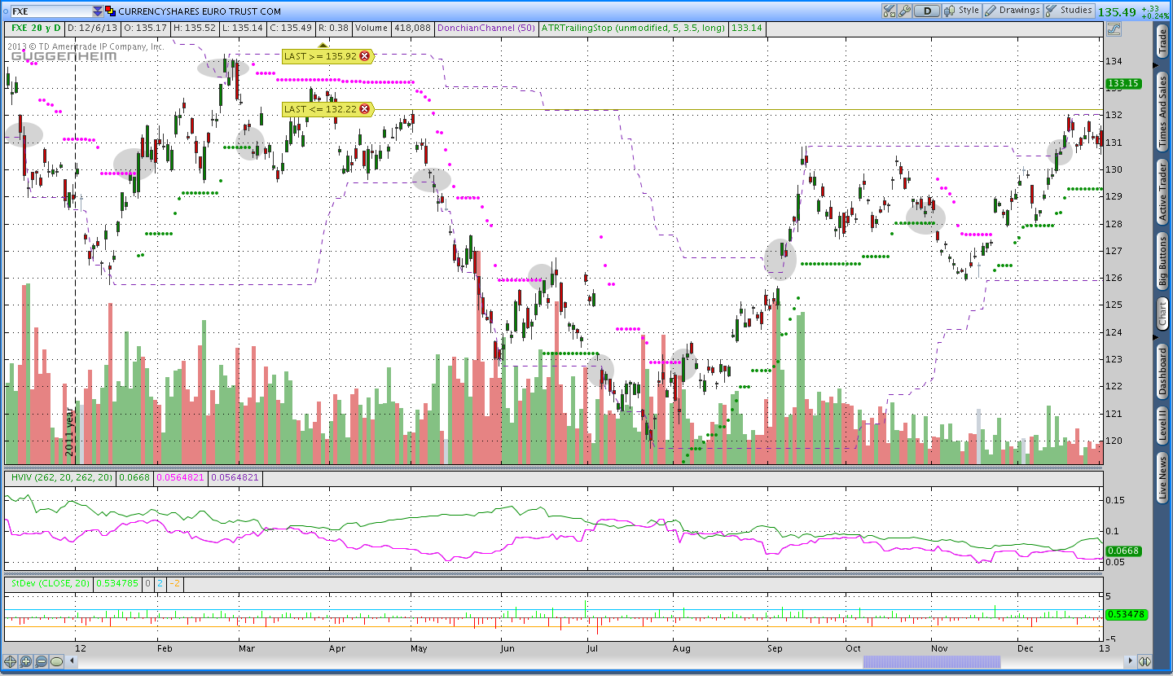Open the Live News side tab
Viewport: 1173px width, 676px height.
1162,478
